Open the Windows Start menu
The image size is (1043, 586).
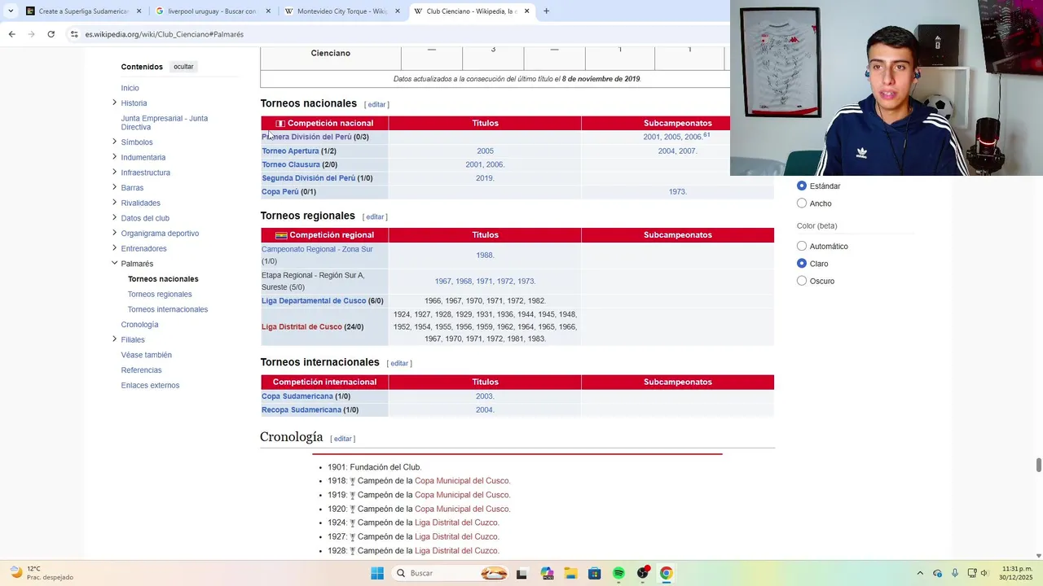pos(377,573)
